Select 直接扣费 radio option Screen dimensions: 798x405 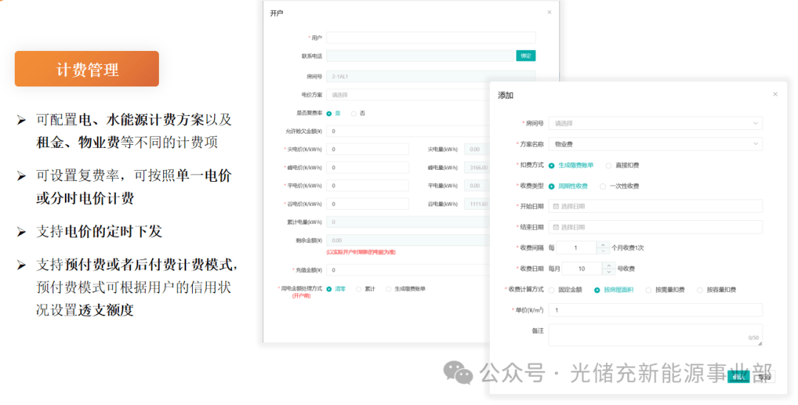point(609,166)
